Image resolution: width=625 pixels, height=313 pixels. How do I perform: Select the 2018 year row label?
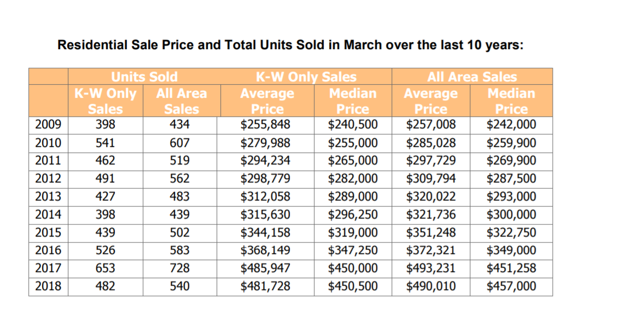pos(48,286)
